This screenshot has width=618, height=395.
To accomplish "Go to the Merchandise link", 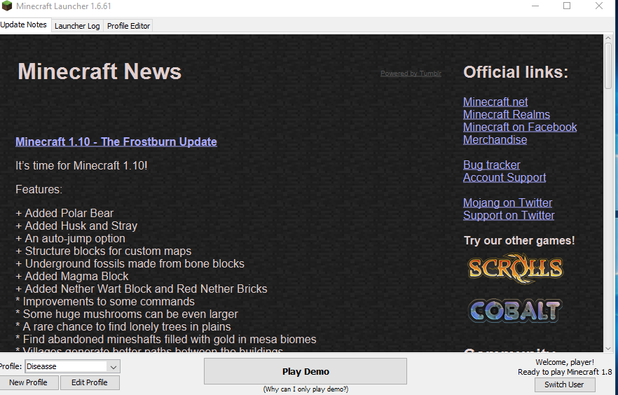I will pyautogui.click(x=495, y=139).
